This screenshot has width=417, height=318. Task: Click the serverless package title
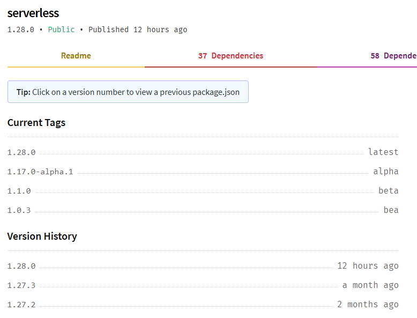[33, 13]
